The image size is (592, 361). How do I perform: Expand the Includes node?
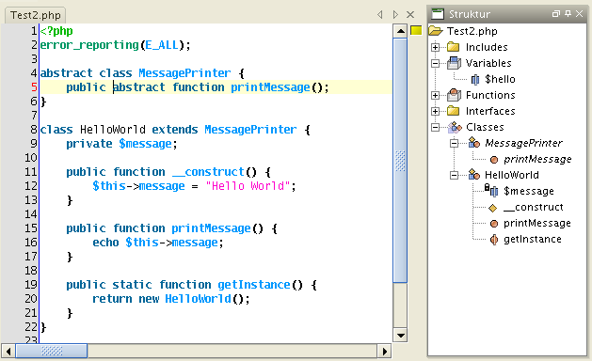click(436, 47)
